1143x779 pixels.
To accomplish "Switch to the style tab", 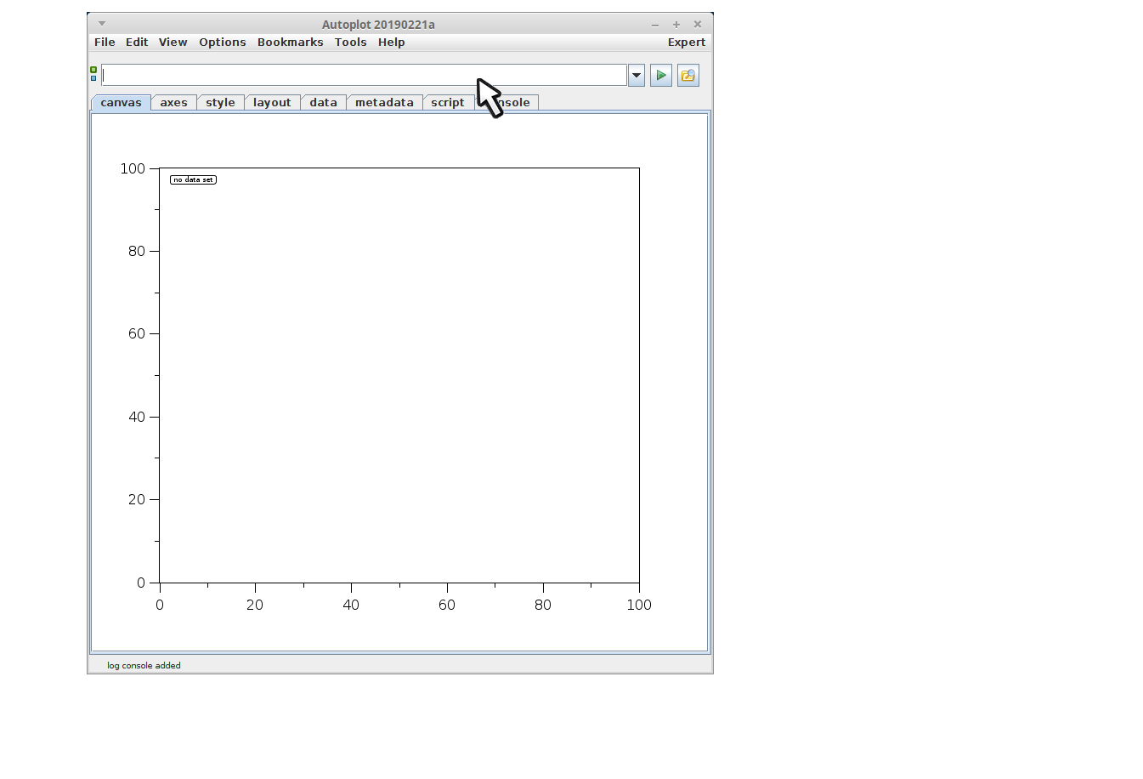I will tap(220, 103).
